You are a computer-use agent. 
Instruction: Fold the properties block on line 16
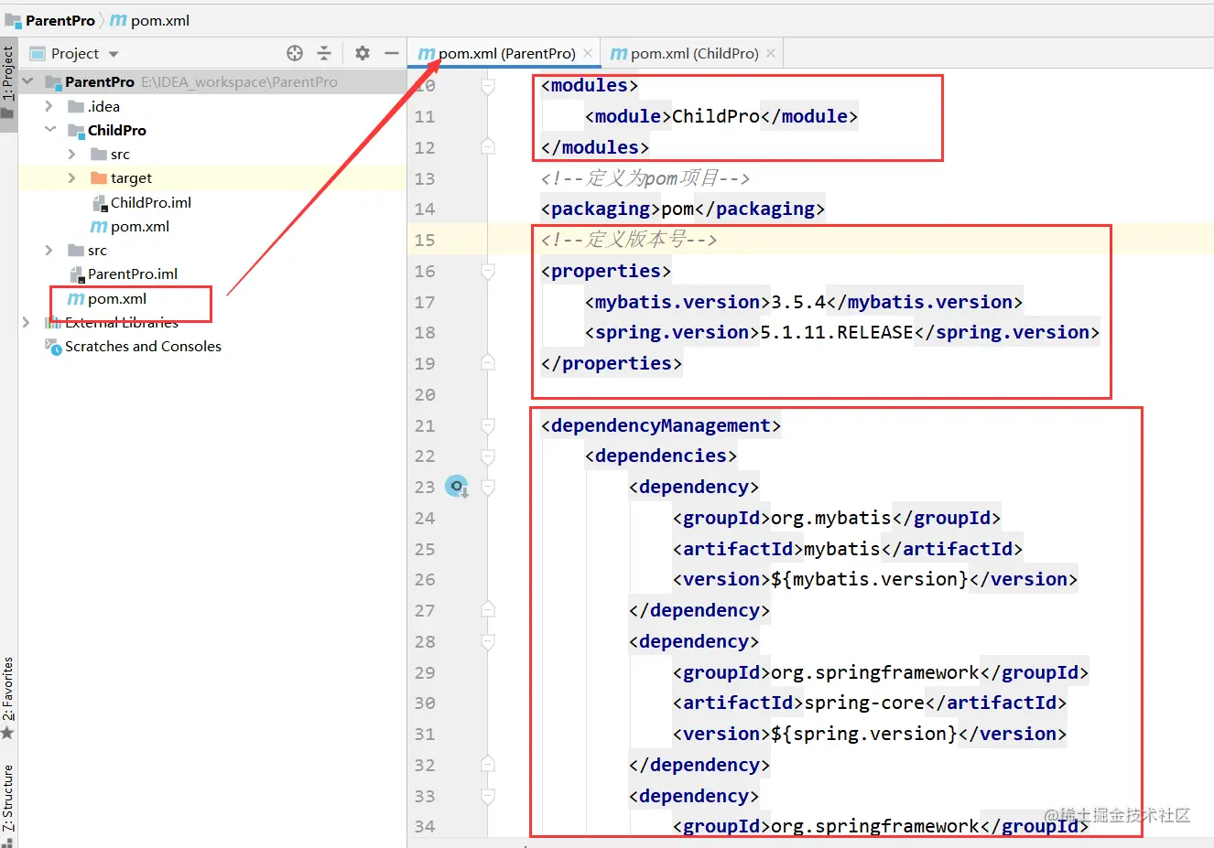point(488,271)
